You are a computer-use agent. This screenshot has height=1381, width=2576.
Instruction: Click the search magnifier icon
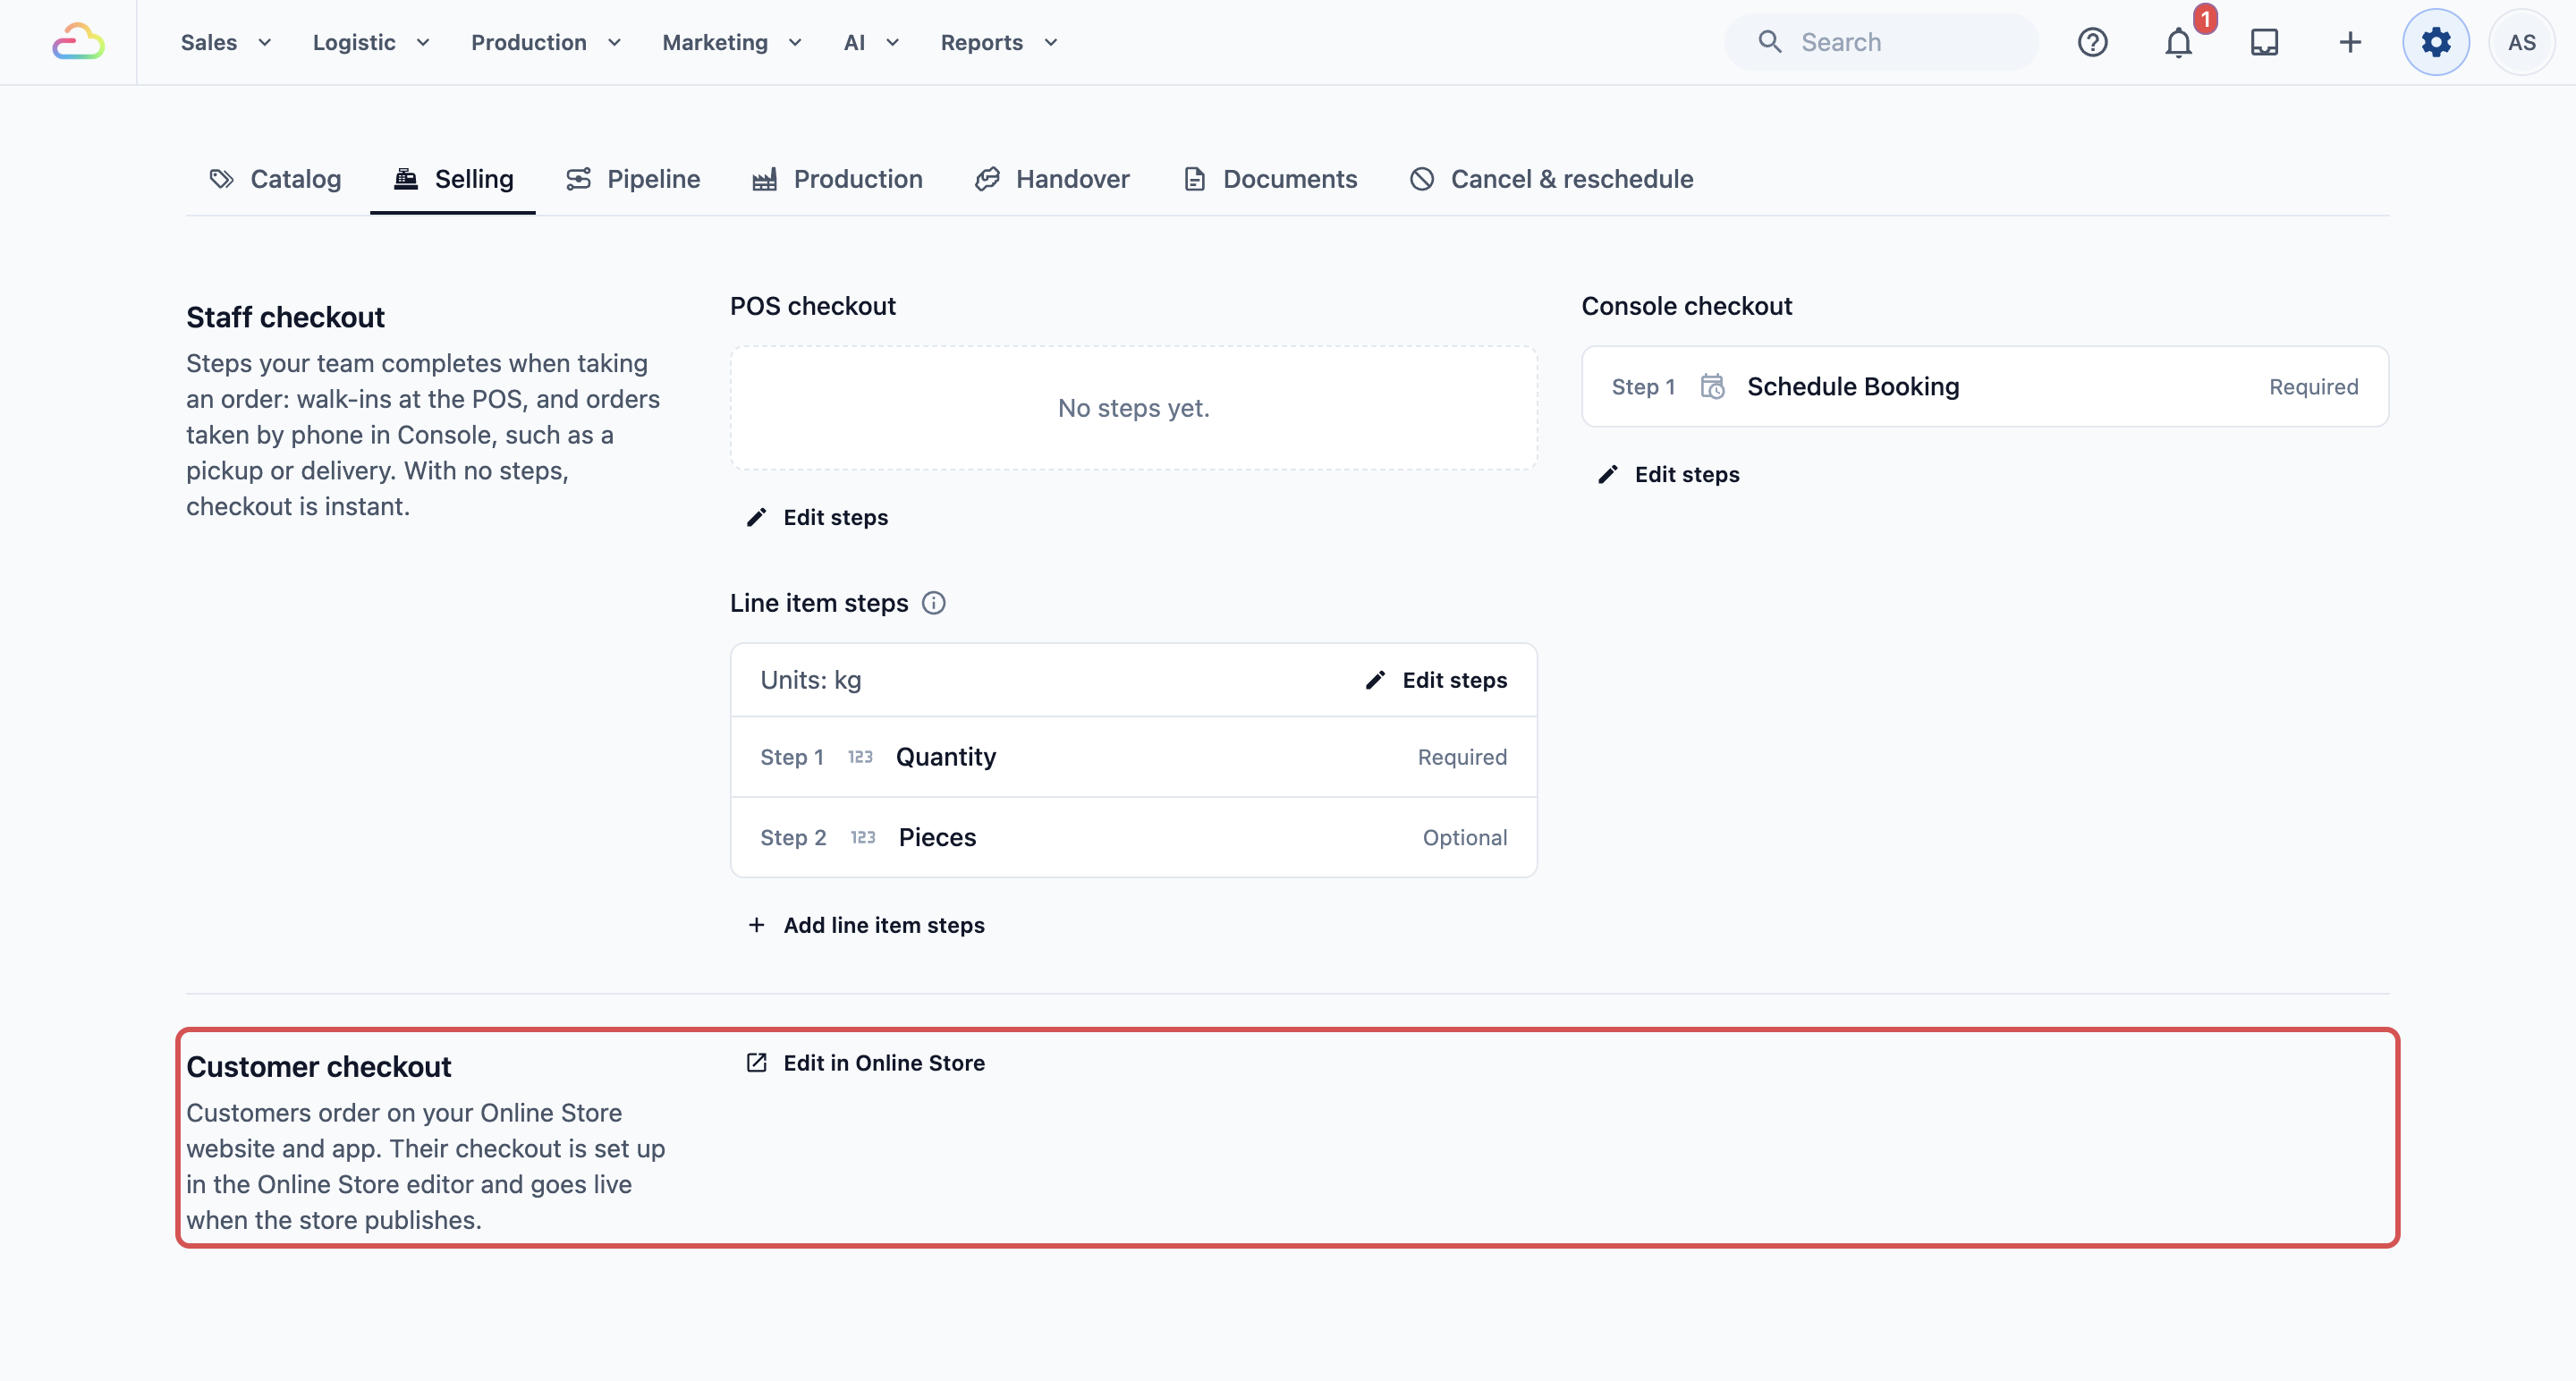(x=1770, y=42)
